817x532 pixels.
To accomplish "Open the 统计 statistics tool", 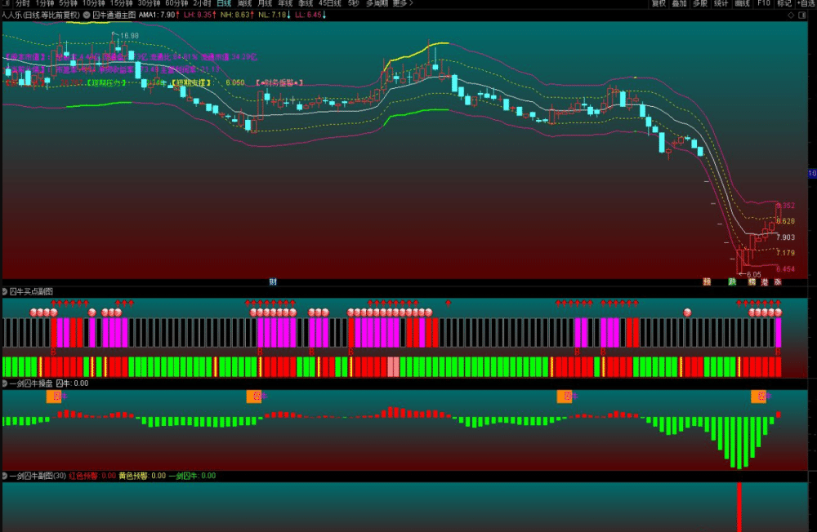I will click(721, 3).
